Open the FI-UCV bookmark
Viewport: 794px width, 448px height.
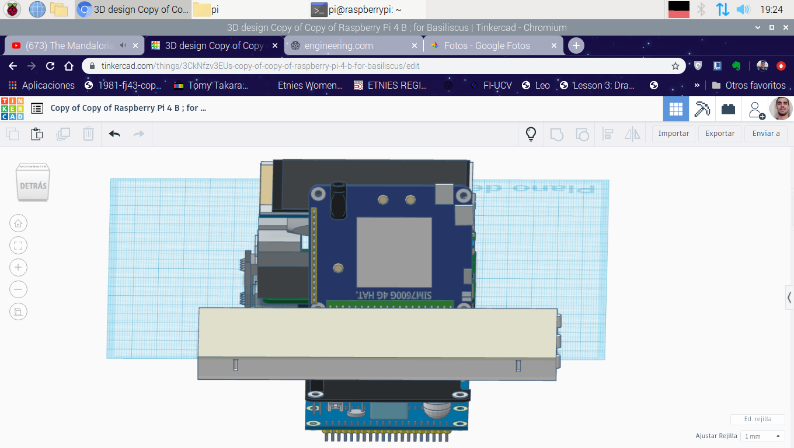click(x=491, y=85)
